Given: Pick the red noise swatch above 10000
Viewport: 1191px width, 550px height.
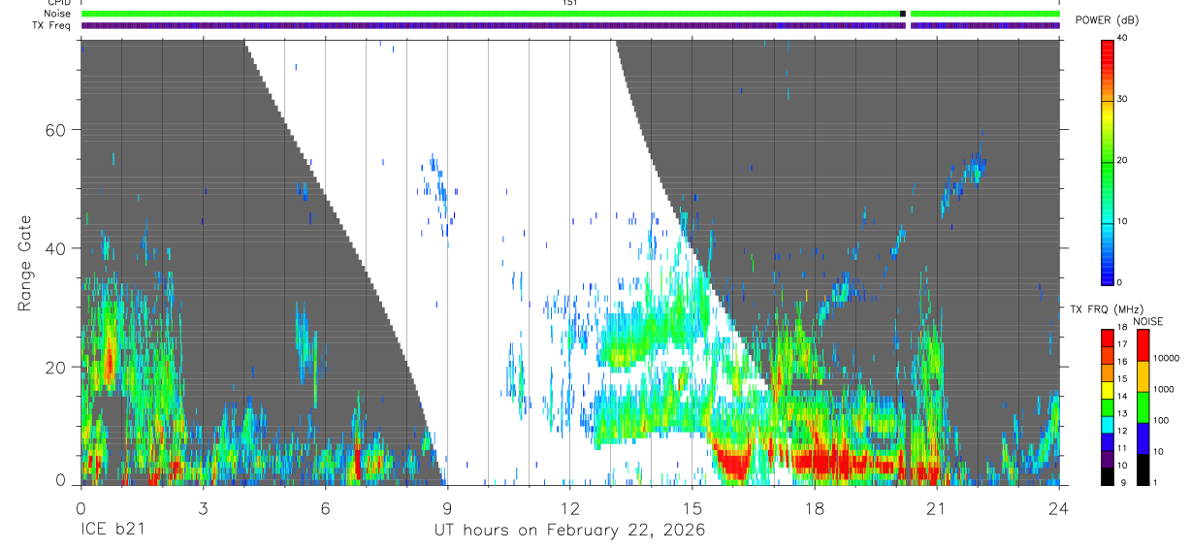Looking at the screenshot, I should 1143,345.
